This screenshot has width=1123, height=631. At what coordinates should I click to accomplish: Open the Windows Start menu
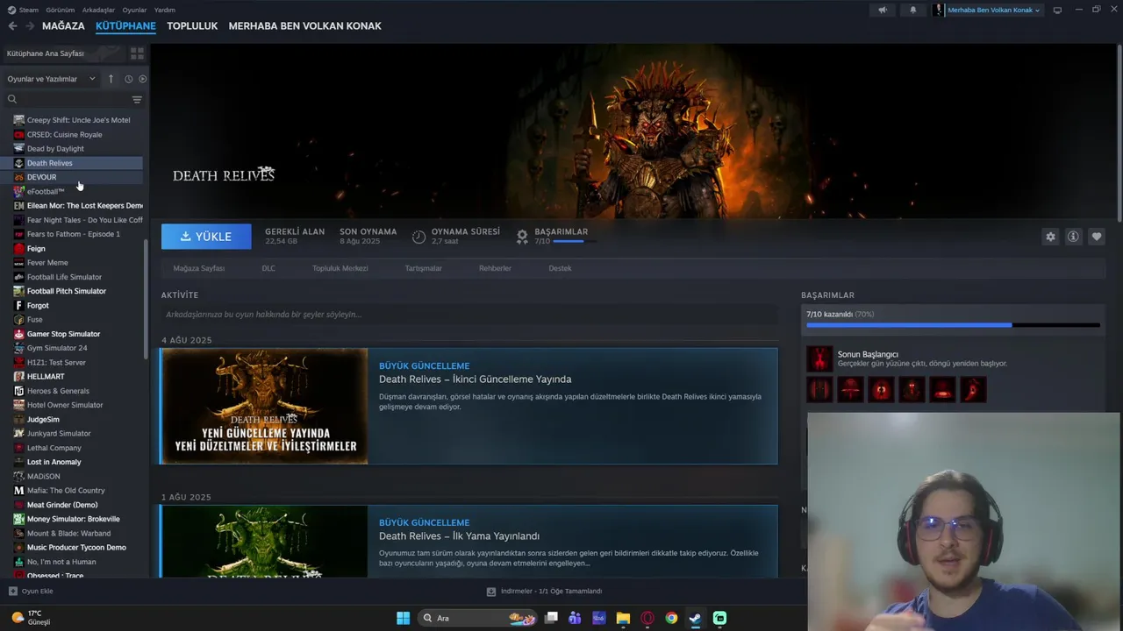pyautogui.click(x=403, y=618)
